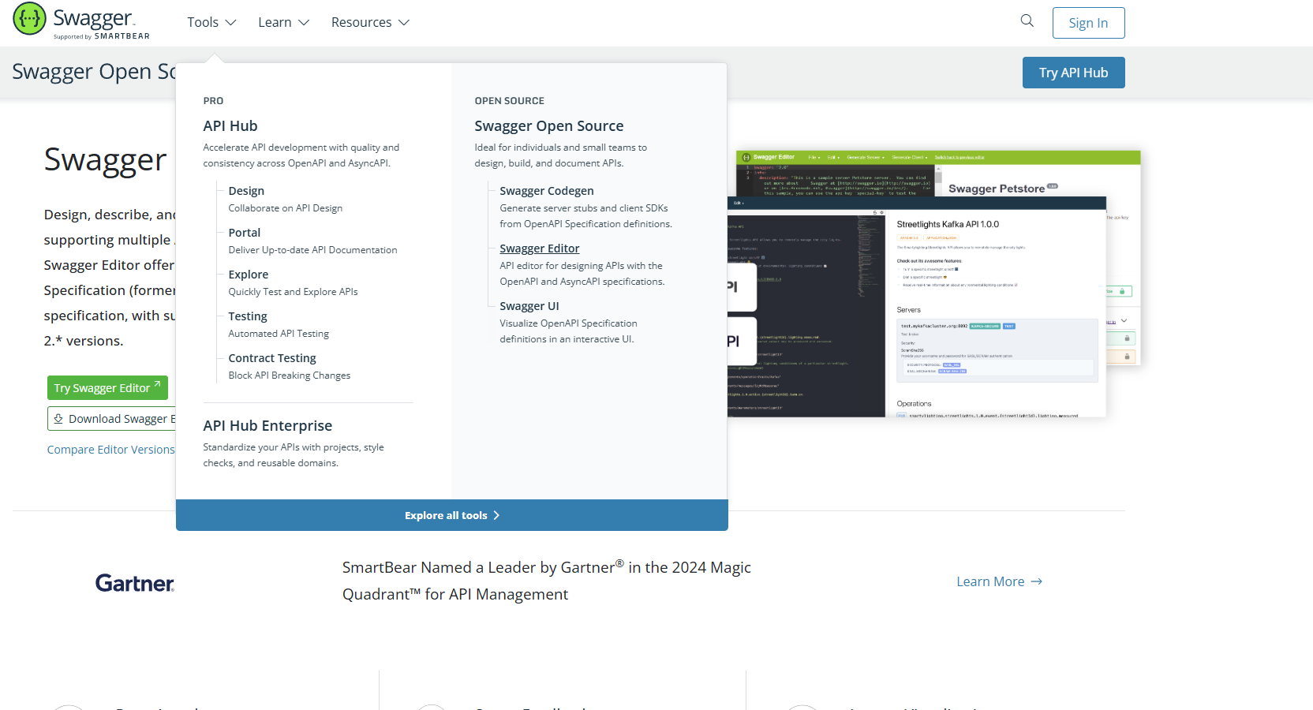Viewport: 1313px width, 710px height.
Task: Click the 'OPEN SOURCE' section label
Action: click(x=509, y=101)
